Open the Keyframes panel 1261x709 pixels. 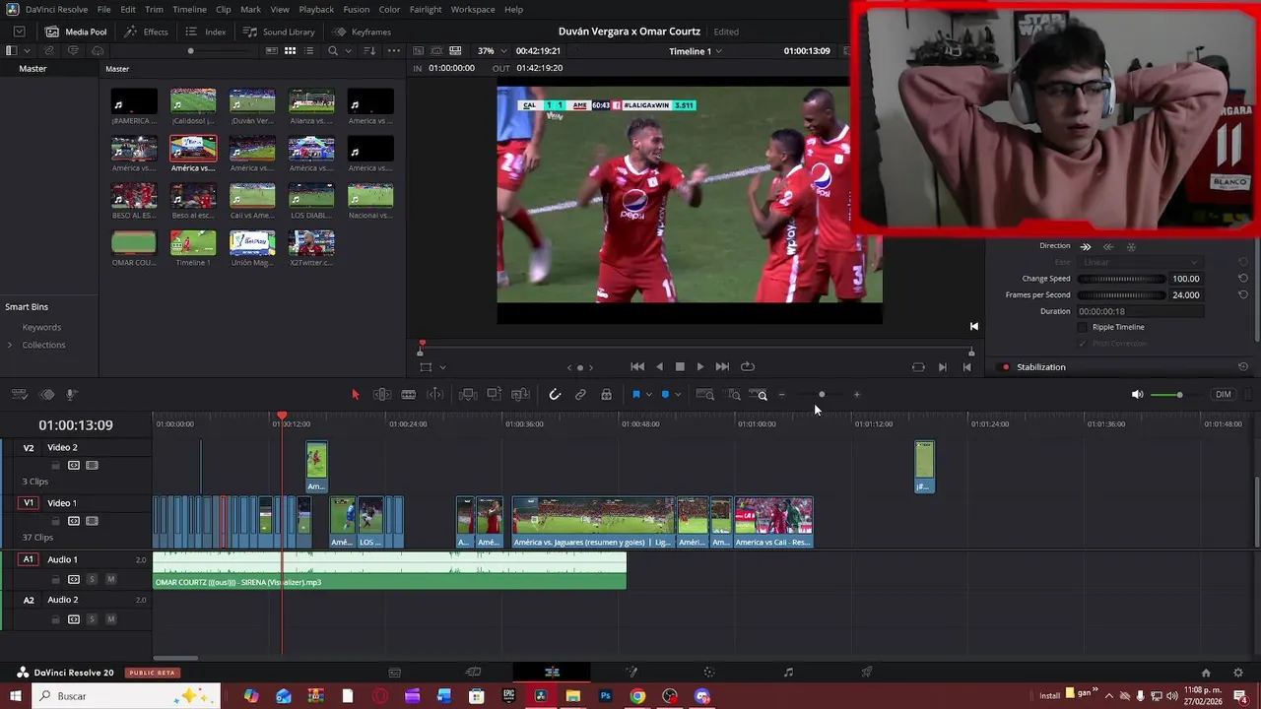(x=362, y=32)
